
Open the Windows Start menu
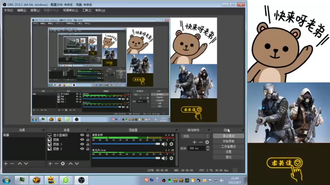[6, 180]
